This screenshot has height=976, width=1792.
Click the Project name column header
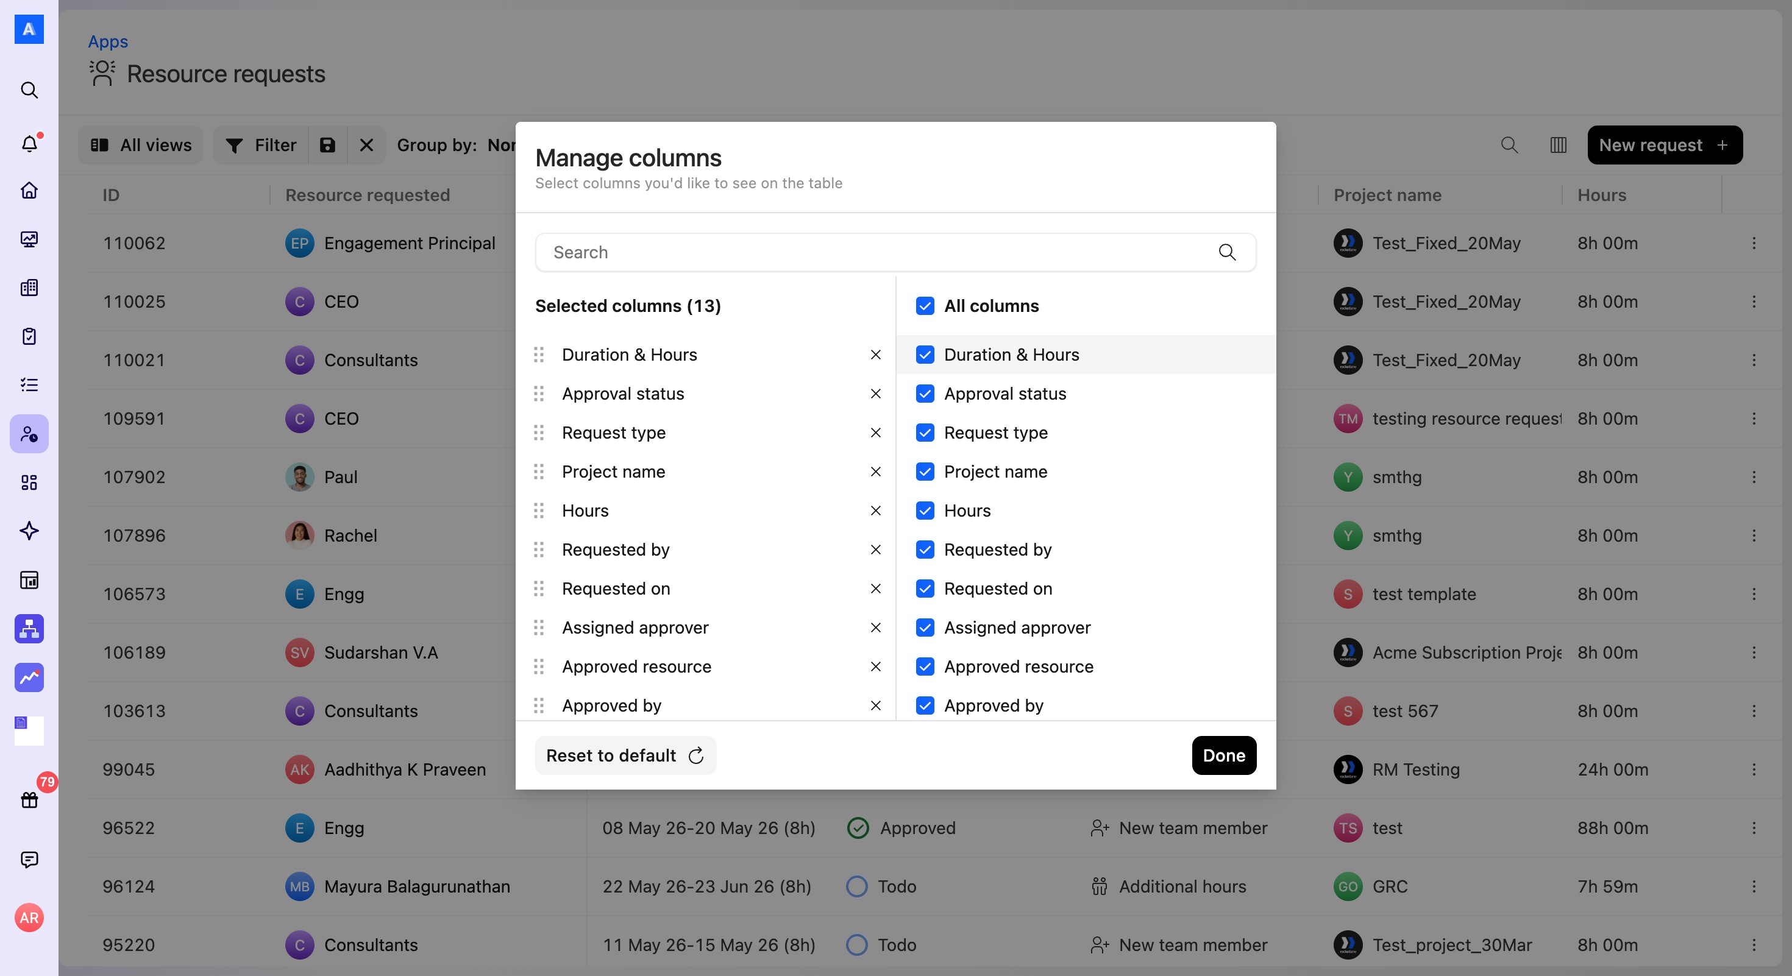click(1387, 194)
